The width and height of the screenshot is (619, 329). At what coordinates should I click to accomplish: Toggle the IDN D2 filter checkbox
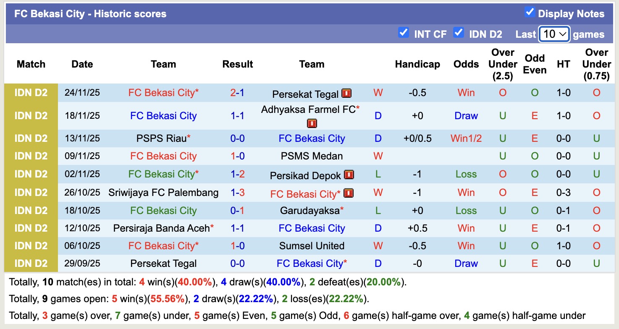coord(458,33)
